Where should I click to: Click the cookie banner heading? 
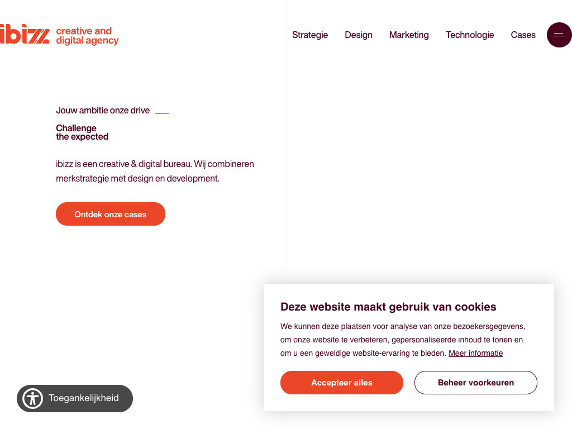point(388,307)
